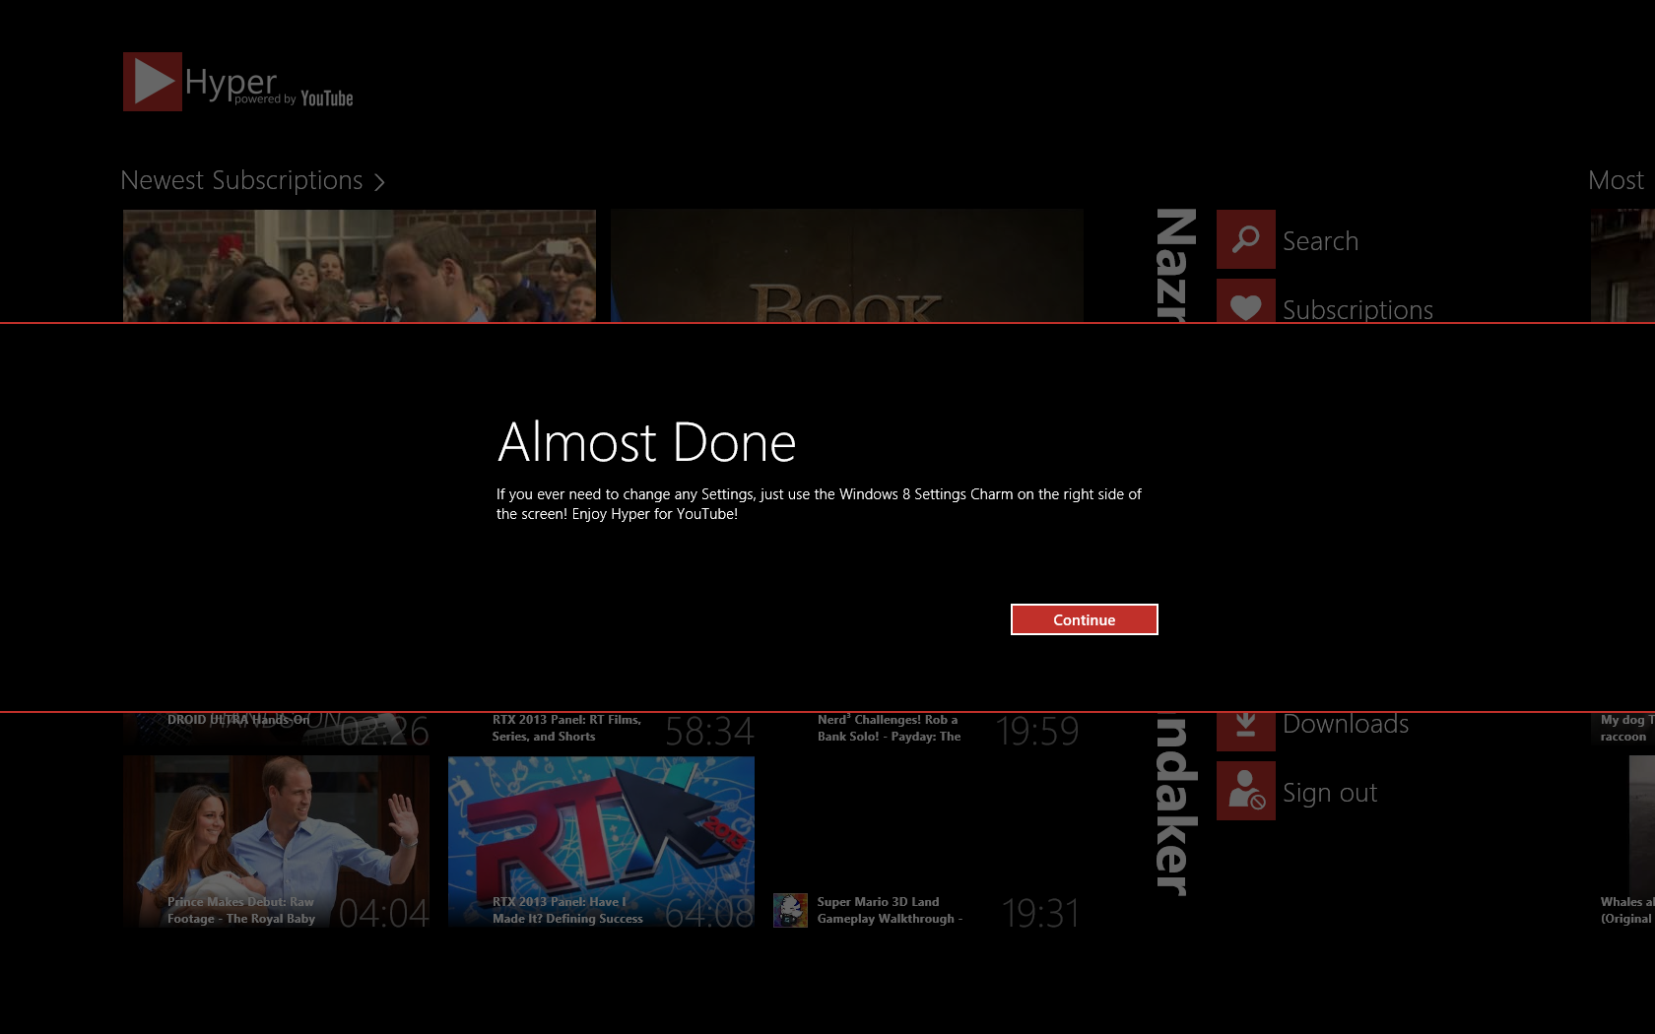Open Nerd³ Challenges Payday video

889,729
